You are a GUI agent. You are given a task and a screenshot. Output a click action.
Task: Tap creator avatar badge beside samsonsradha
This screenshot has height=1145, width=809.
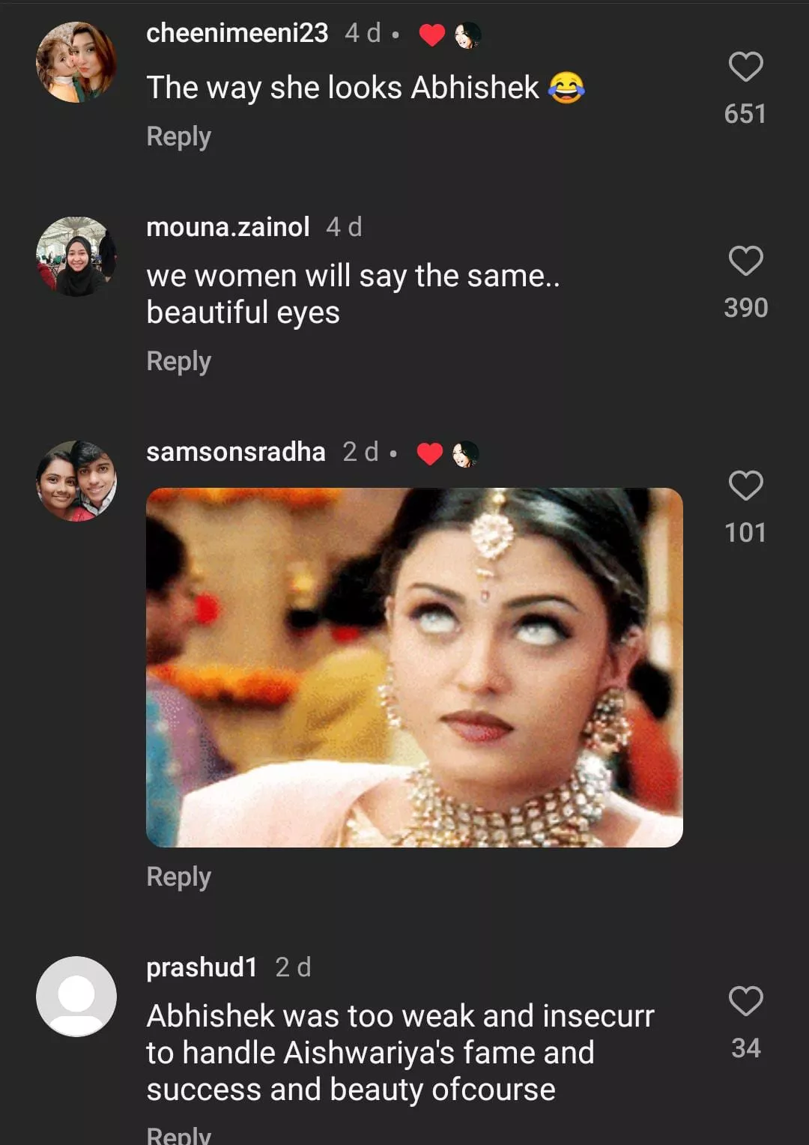pyautogui.click(x=465, y=453)
